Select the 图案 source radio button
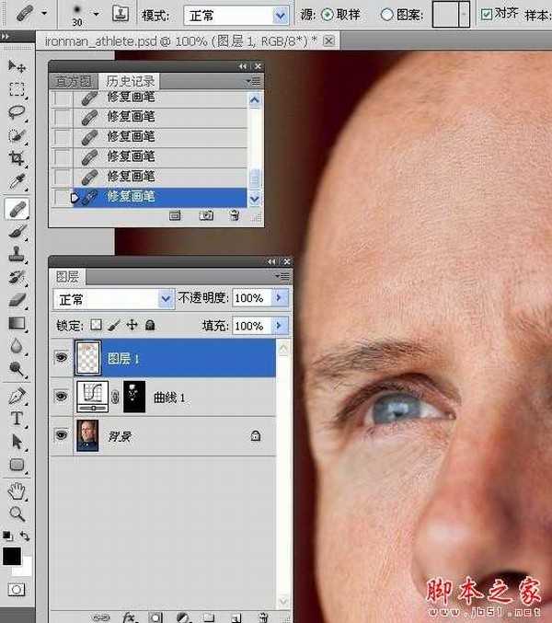This screenshot has height=623, width=552. pyautogui.click(x=387, y=14)
